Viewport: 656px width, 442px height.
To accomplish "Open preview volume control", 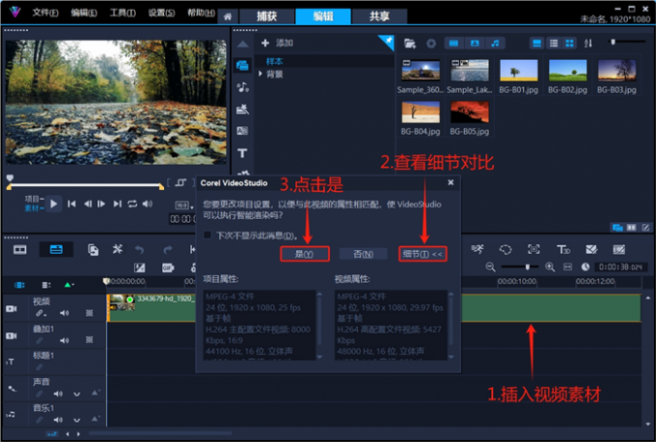I will tap(148, 204).
